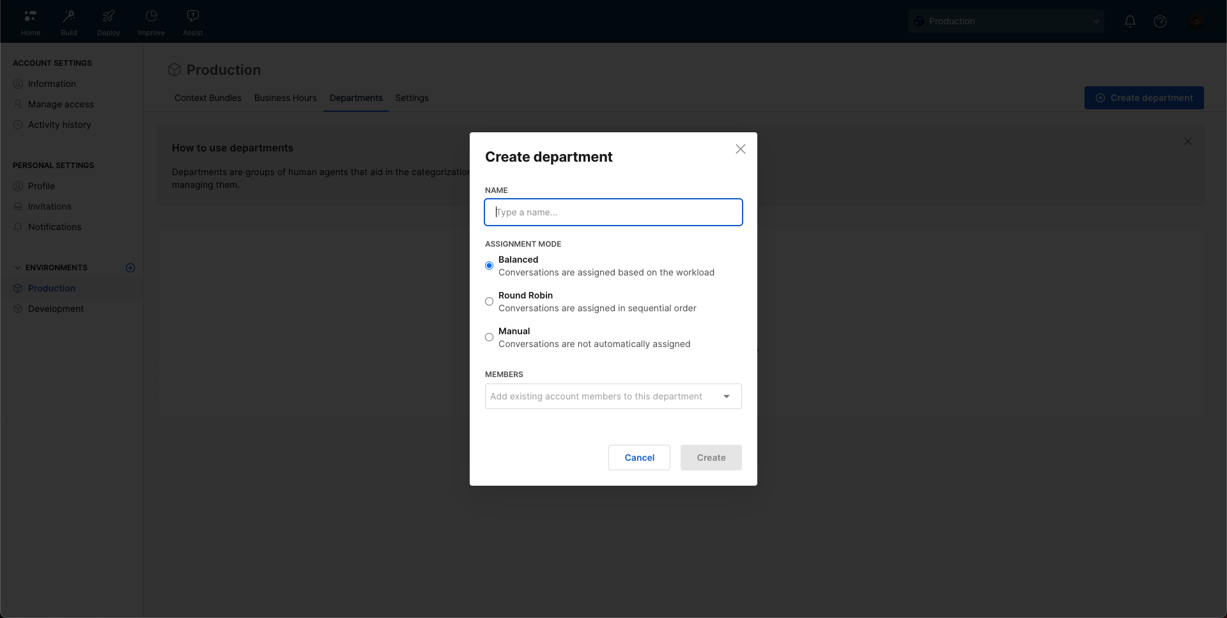Image resolution: width=1227 pixels, height=618 pixels.
Task: Click the Create button in dialog
Action: click(x=711, y=458)
